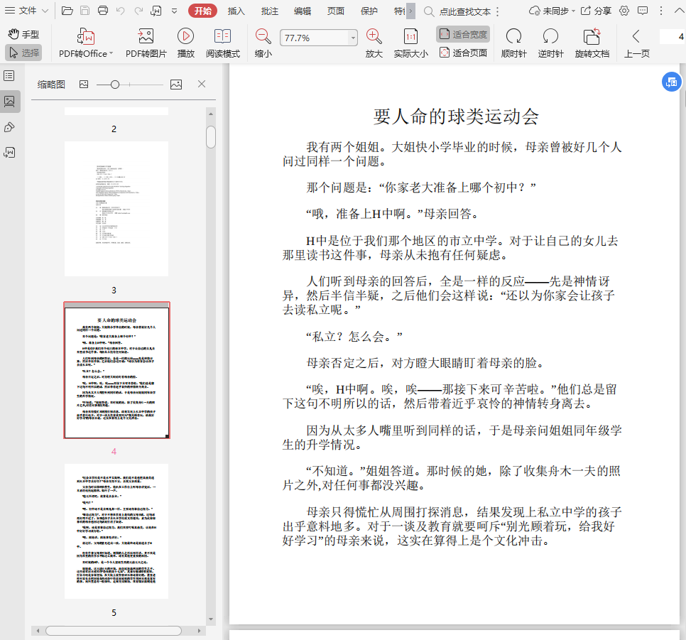Select page 4 thumbnail
This screenshot has width=686, height=640.
point(116,370)
